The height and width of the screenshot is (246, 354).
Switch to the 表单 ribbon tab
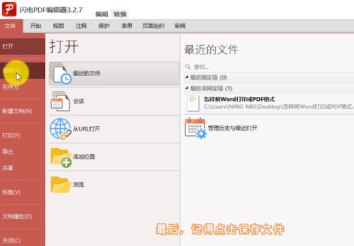coord(127,26)
